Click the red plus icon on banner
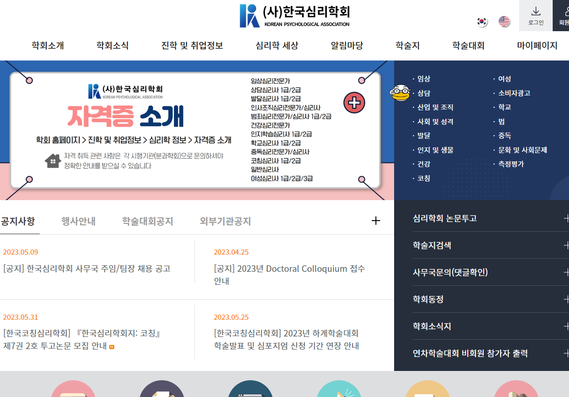The width and height of the screenshot is (569, 397). click(354, 102)
